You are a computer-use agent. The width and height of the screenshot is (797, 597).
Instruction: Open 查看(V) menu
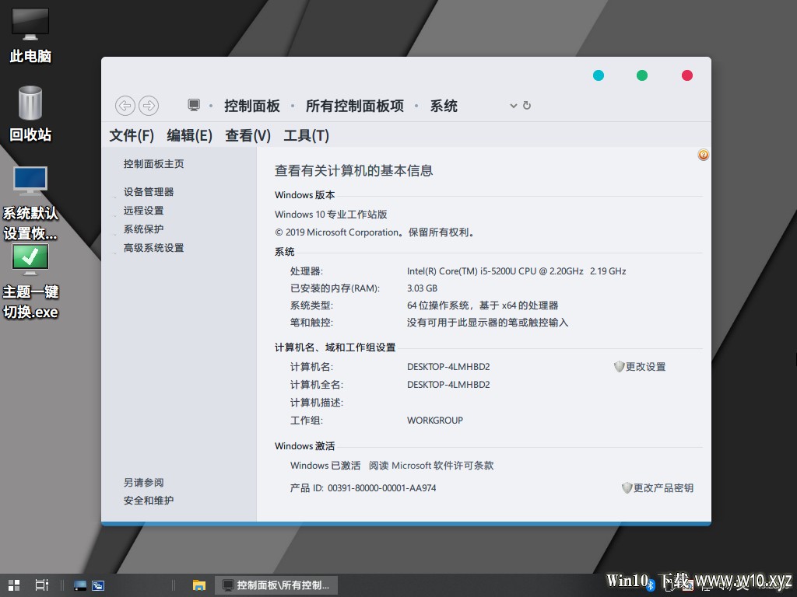point(248,135)
